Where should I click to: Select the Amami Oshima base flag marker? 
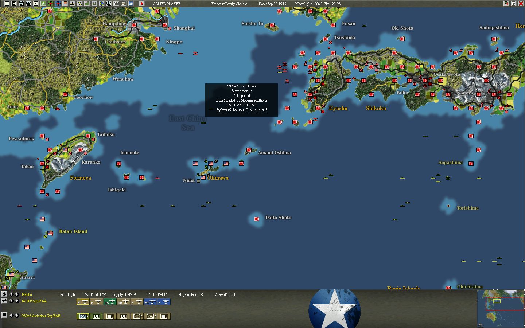pyautogui.click(x=249, y=150)
